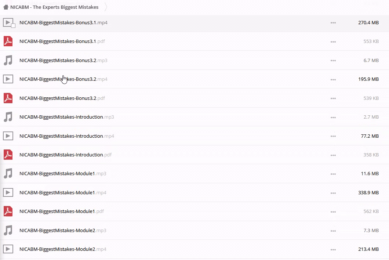Open file NICABM-BiggestMistakes-Module1.mp4

tap(63, 192)
